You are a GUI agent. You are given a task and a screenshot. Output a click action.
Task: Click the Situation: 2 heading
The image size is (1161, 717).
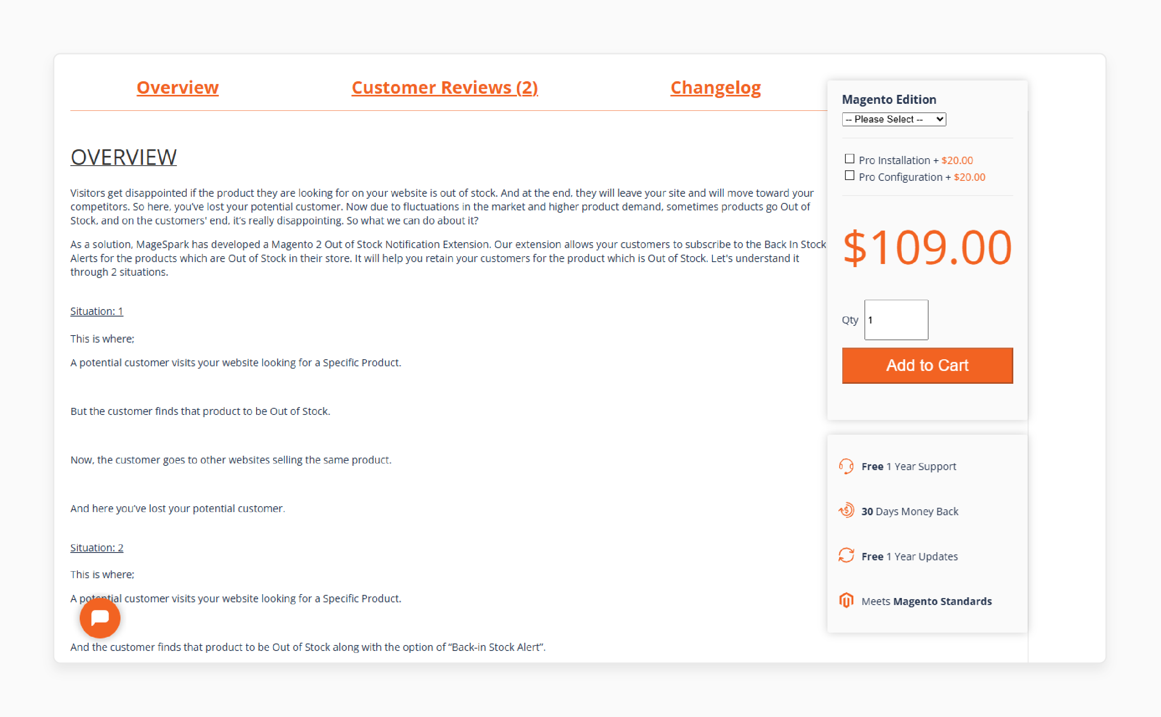tap(97, 548)
